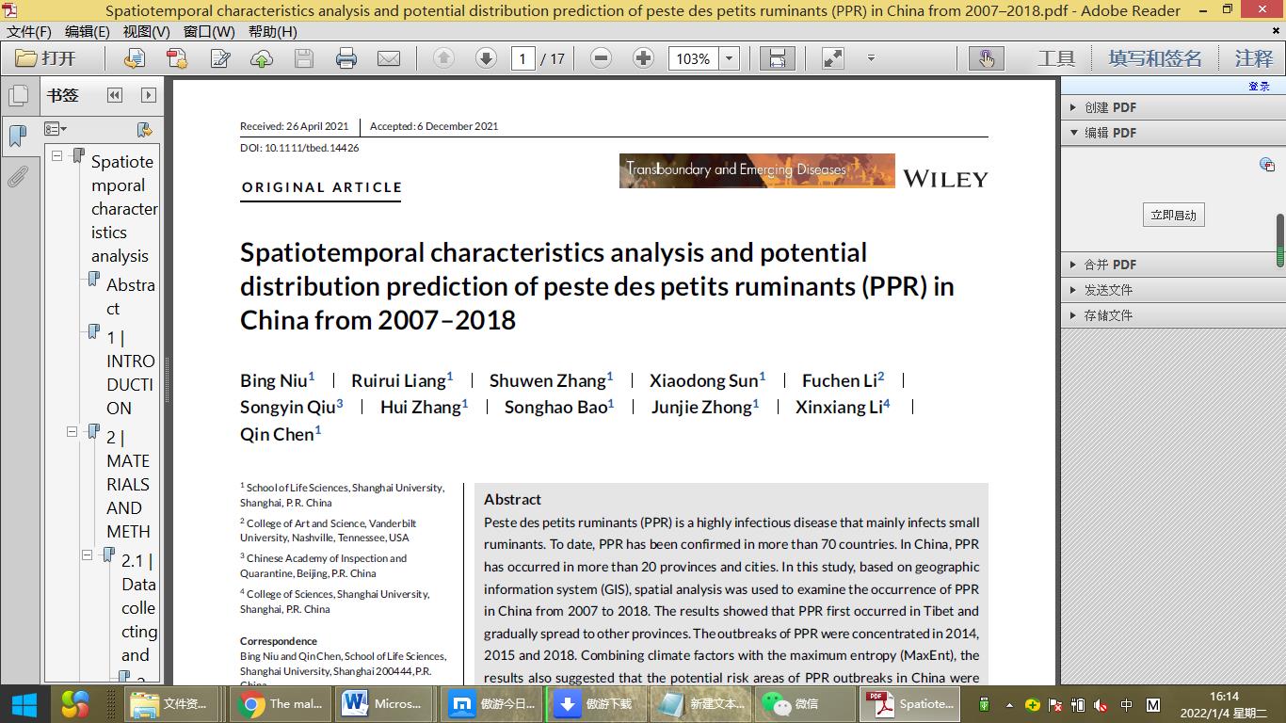Click the 立即启动 button

[1173, 215]
